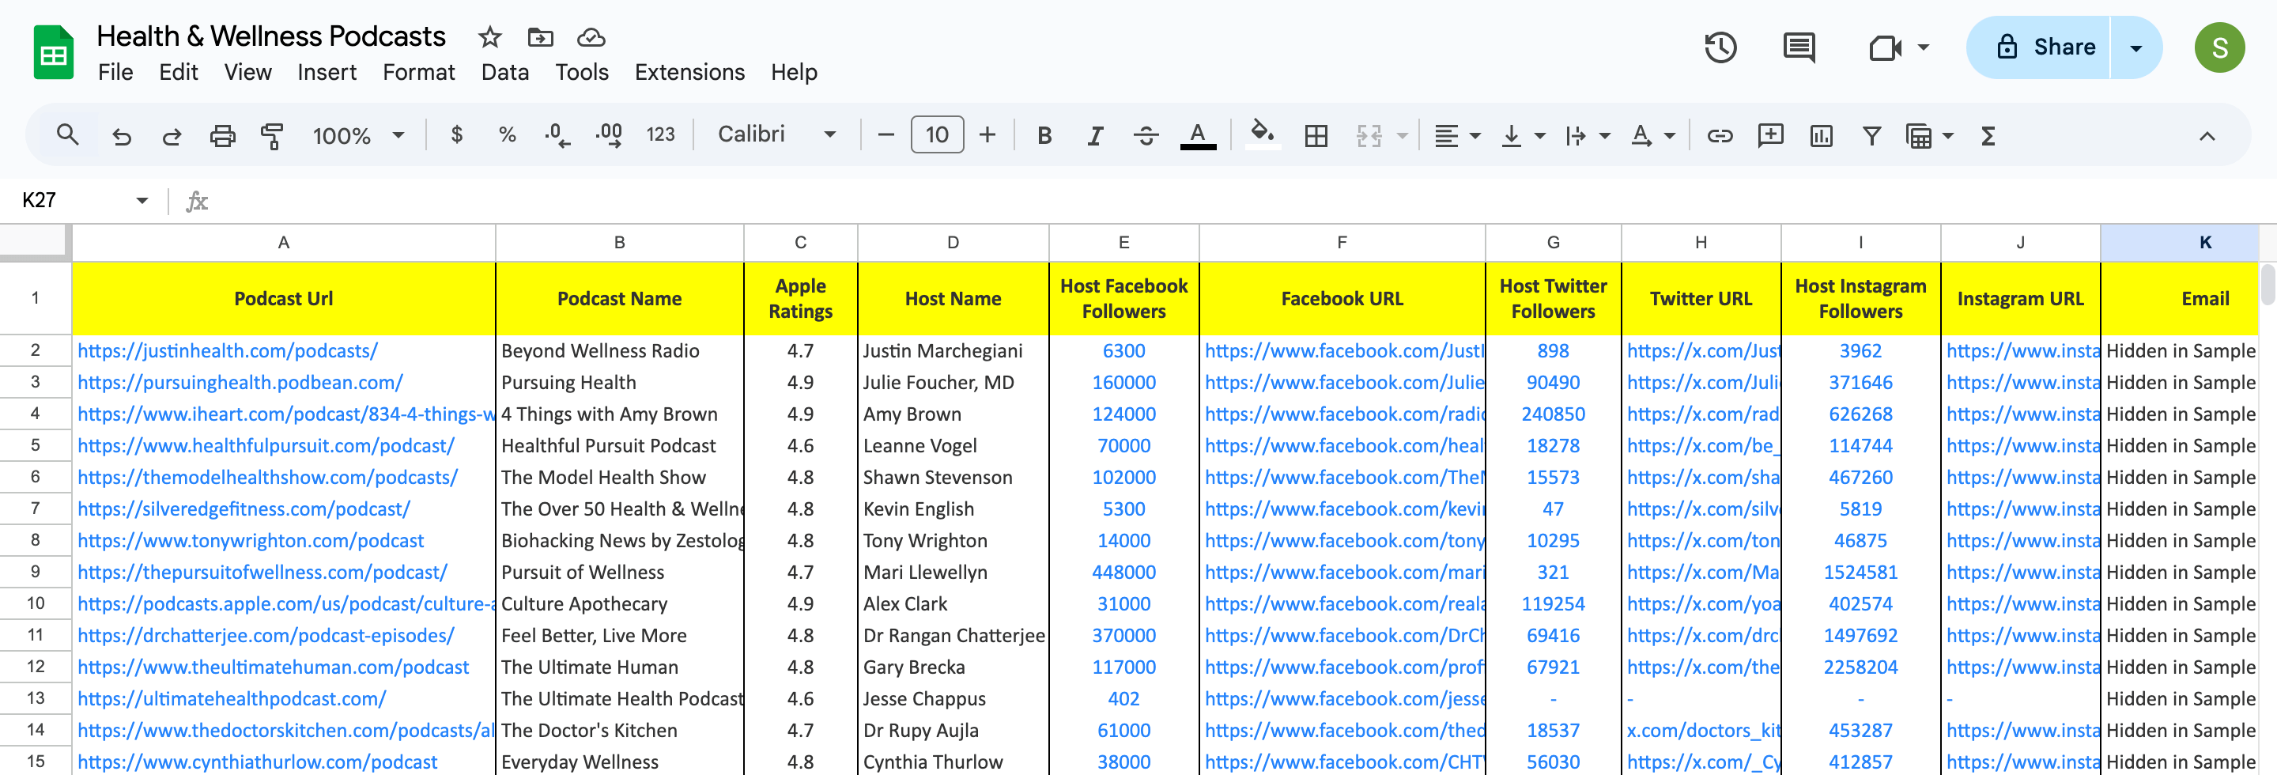Click the merge cells icon
Viewport: 2277px width, 775px height.
pyautogui.click(x=1369, y=135)
